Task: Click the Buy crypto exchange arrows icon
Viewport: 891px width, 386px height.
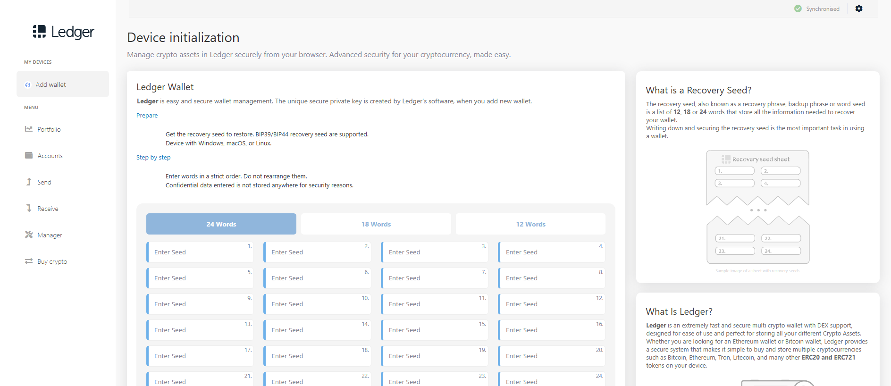Action: pyautogui.click(x=29, y=261)
